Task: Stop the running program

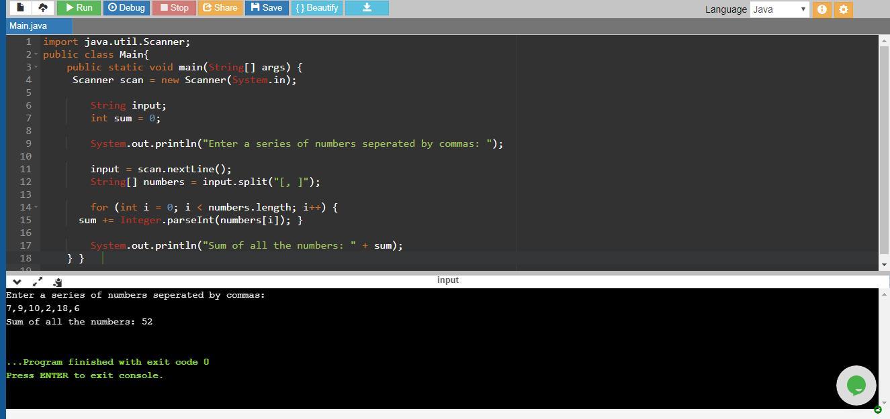Action: [x=174, y=7]
